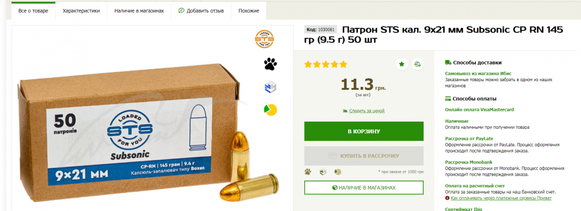Viewport: 581px width, 211px height.
Task: Add product to comparison with scales icon
Action: pyautogui.click(x=418, y=64)
